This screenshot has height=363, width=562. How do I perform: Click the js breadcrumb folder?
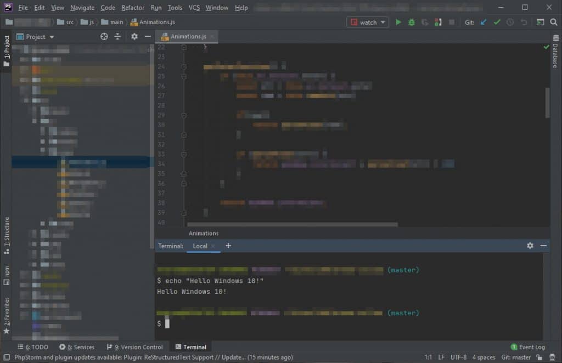(88, 22)
